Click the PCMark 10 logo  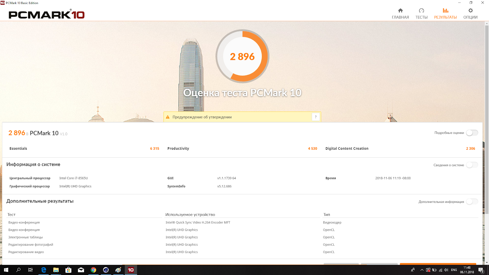(x=46, y=14)
